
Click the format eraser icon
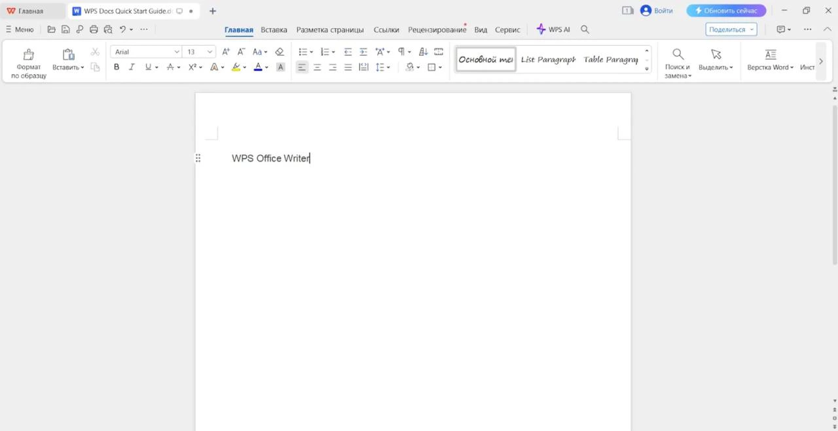(280, 52)
